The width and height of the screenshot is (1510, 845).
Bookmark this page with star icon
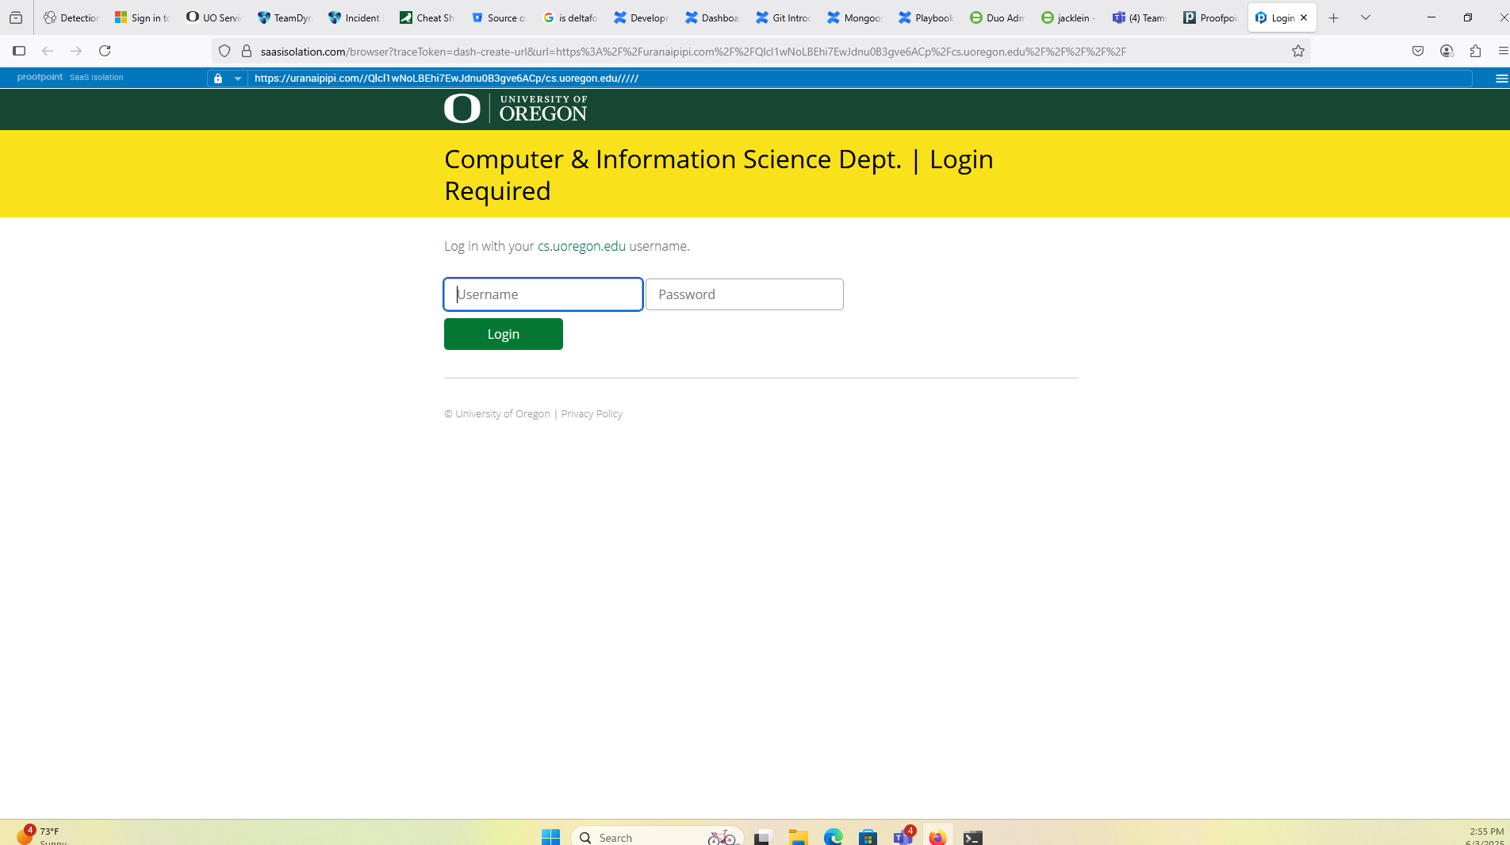click(x=1297, y=51)
